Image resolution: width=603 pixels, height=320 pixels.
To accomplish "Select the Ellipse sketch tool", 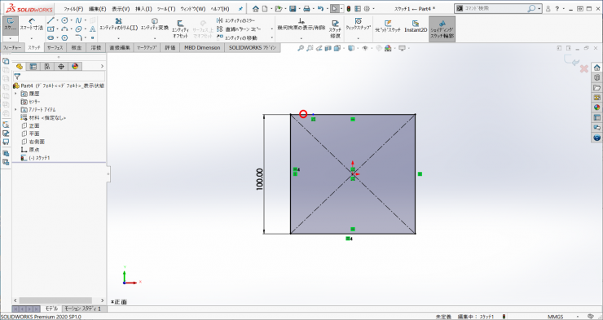I will point(78,29).
